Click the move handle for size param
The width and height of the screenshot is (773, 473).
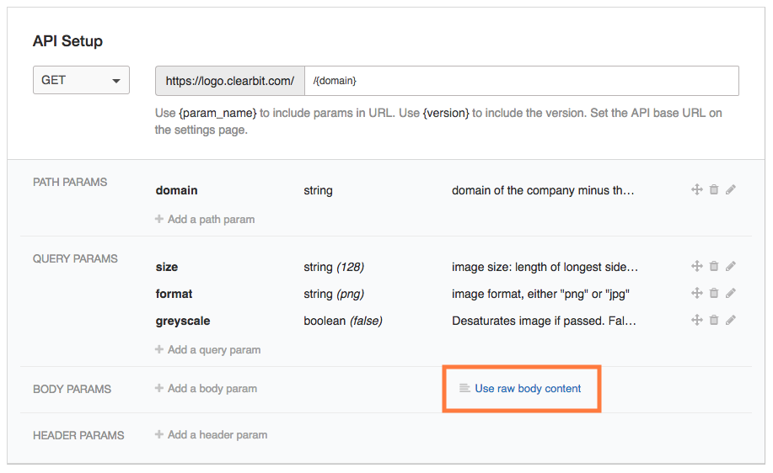coord(697,267)
